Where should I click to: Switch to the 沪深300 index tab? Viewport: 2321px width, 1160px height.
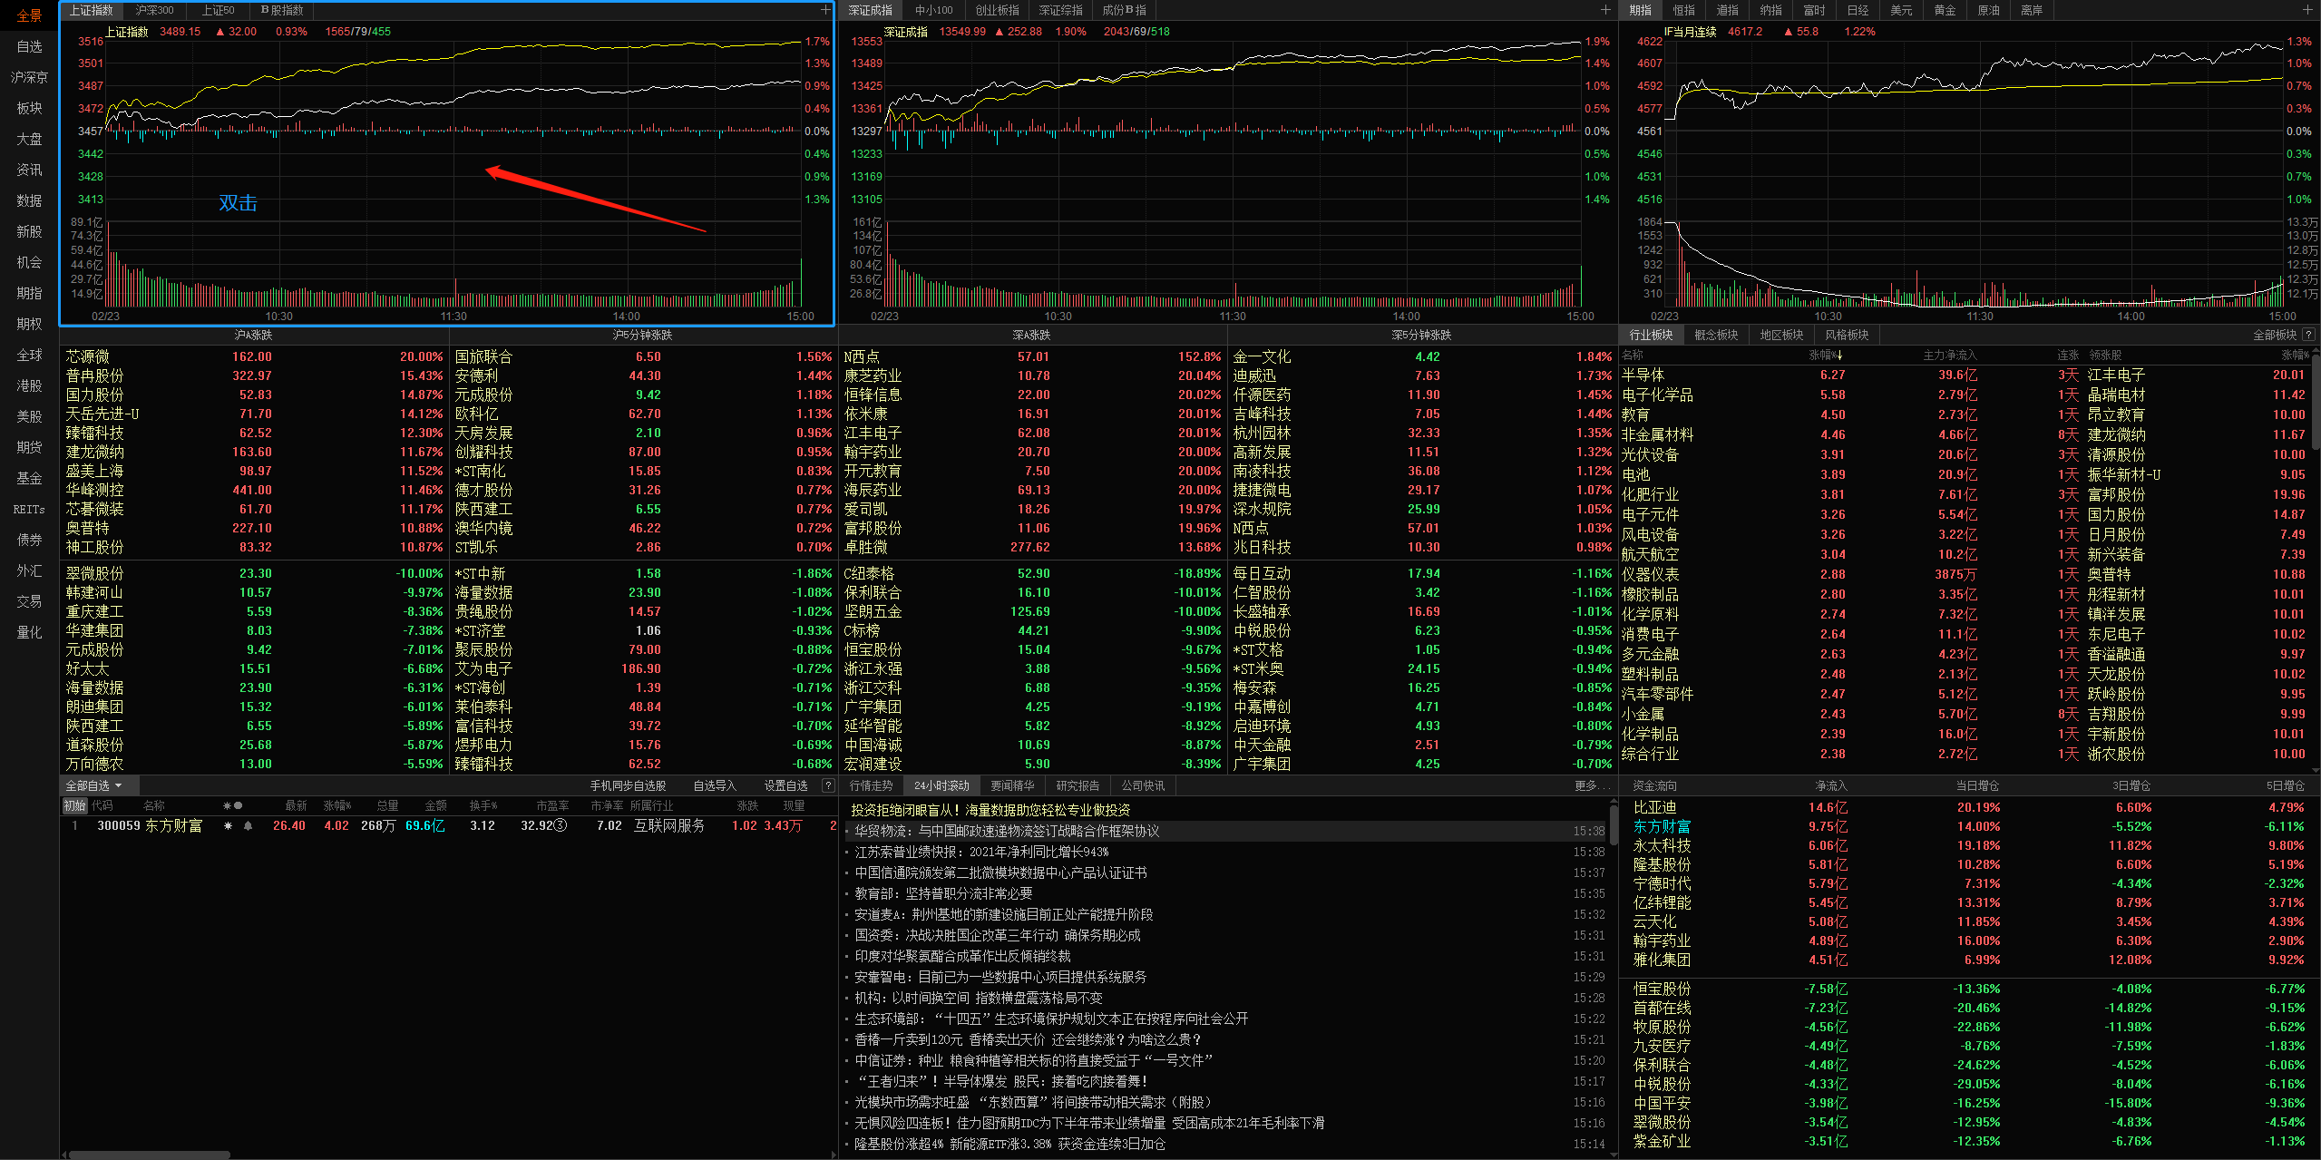[x=154, y=10]
